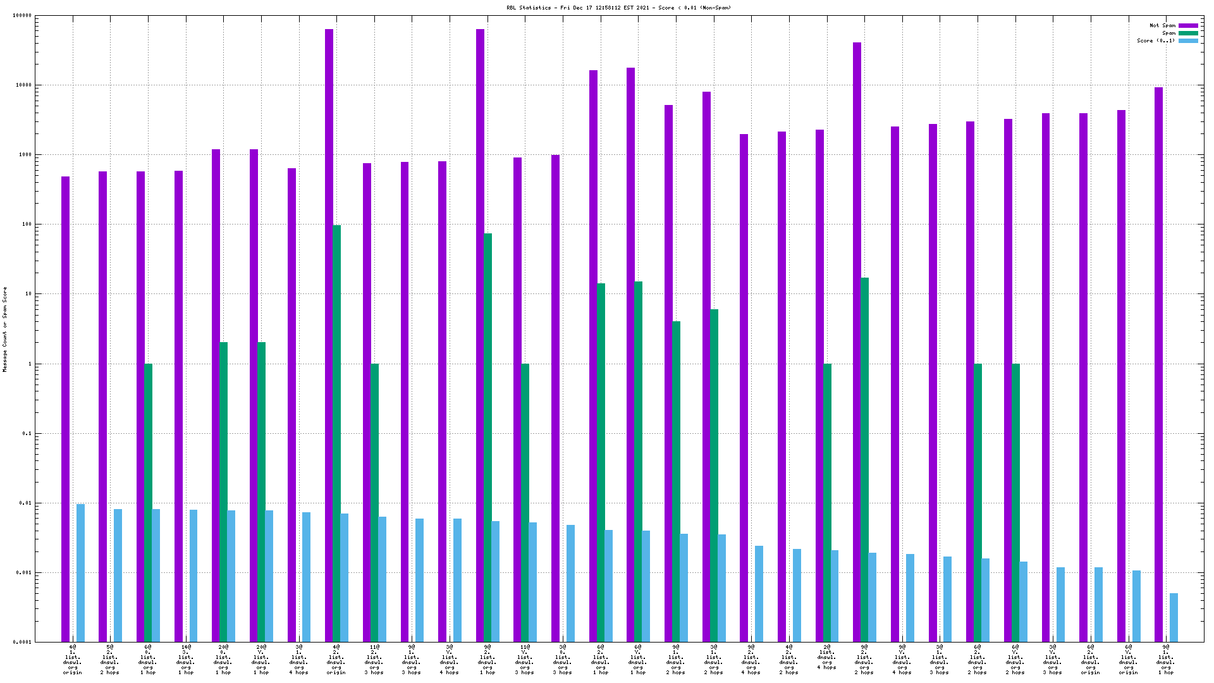Select the "Not Spam" legend label text
Viewport: 1214px width, 683px height.
pos(1162,26)
